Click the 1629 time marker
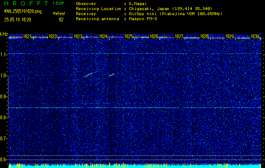Viewport: 265px width, 168px height. pos(230,37)
